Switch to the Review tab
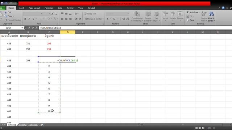 pyautogui.click(x=70, y=8)
